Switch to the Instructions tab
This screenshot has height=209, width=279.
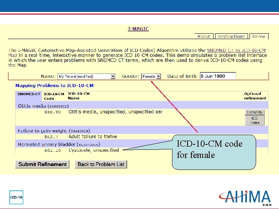click(x=231, y=36)
